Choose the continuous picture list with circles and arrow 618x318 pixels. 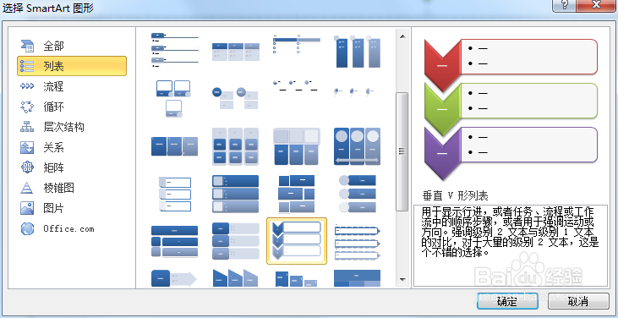click(357, 146)
